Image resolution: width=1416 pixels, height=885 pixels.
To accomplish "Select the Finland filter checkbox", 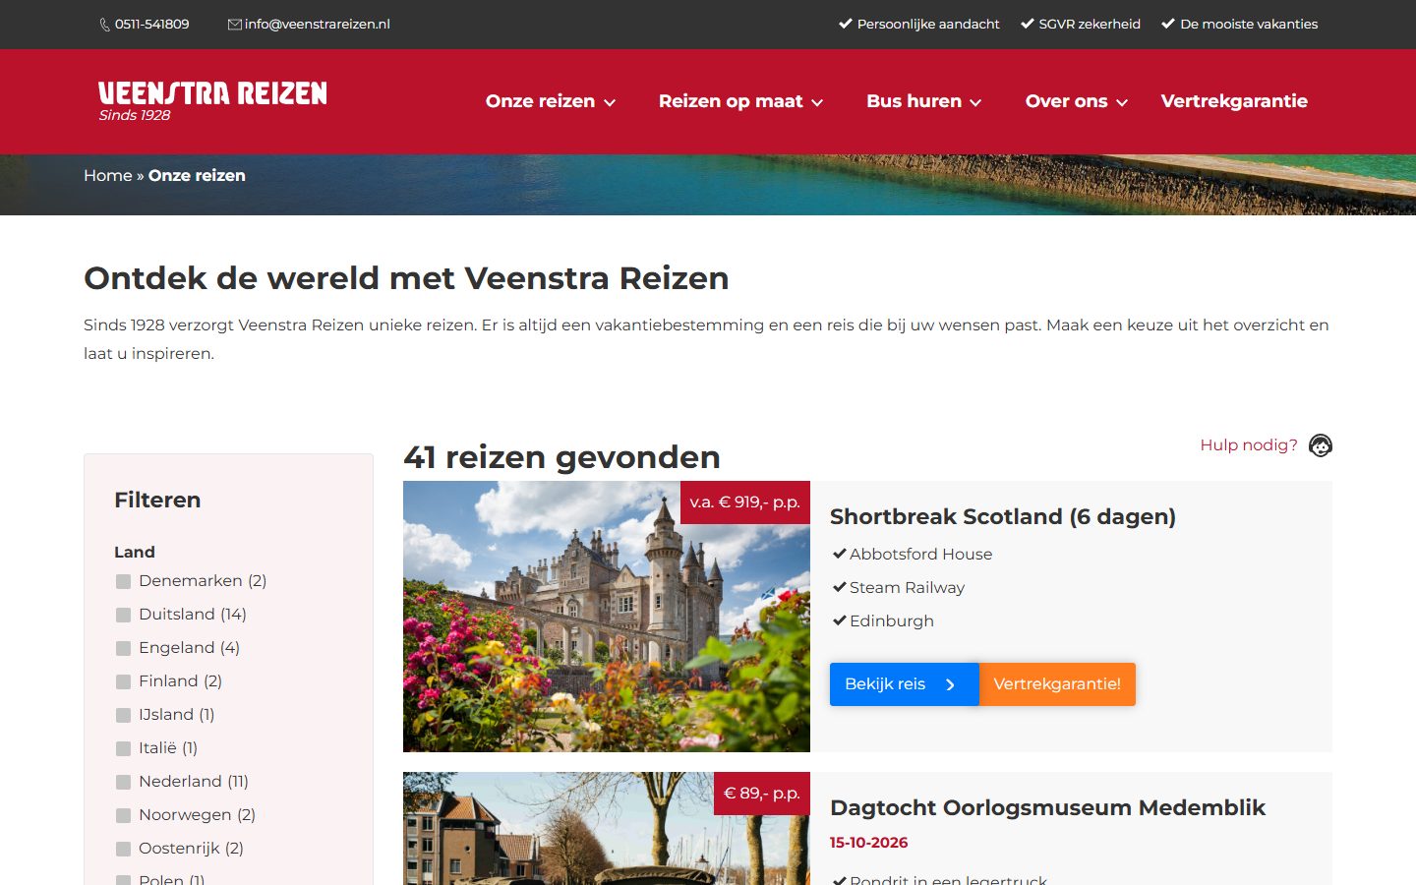I will pos(123,681).
